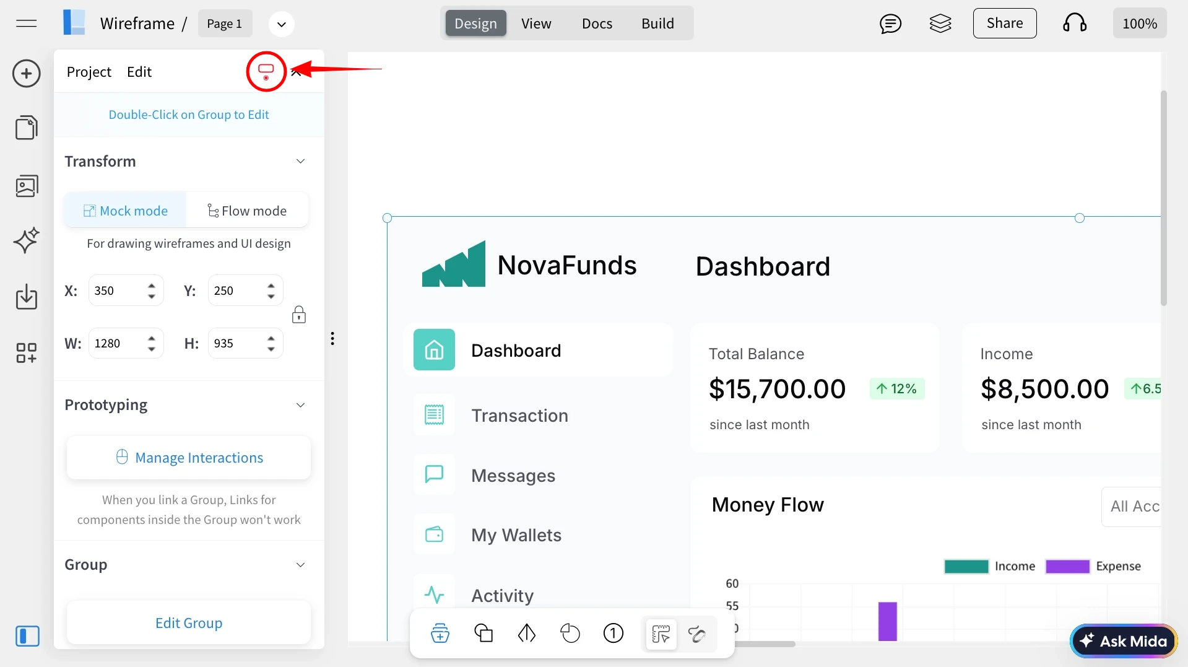Switch to Flow mode
This screenshot has width=1188, height=667.
point(247,211)
